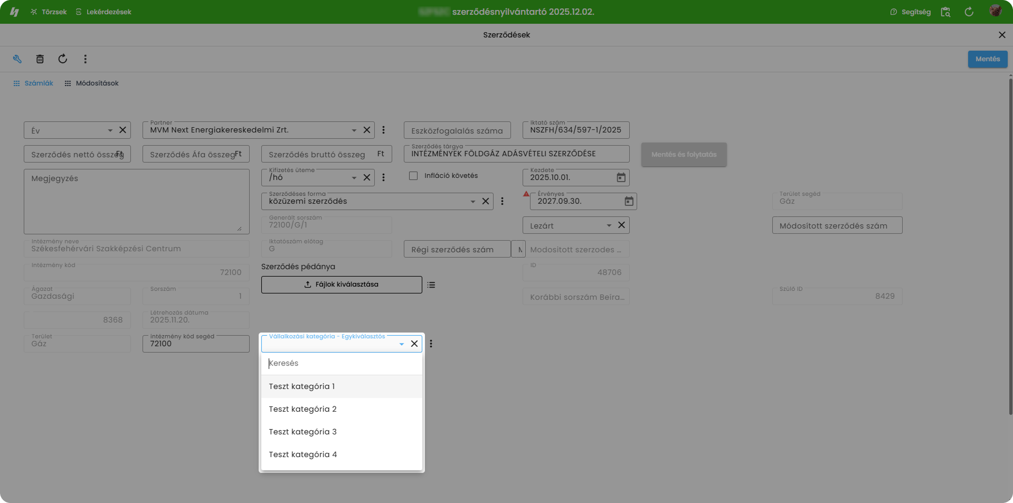Viewport: 1013px width, 503px height.
Task: Open the three-dot toolbar menu
Action: click(85, 59)
